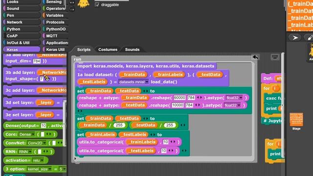The image size is (313, 176).
Task: Open the MQTT block category
Action: click(x=55, y=36)
